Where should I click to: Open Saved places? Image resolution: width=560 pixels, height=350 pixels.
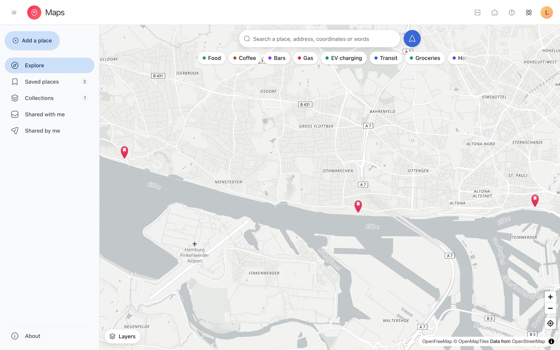pos(49,82)
